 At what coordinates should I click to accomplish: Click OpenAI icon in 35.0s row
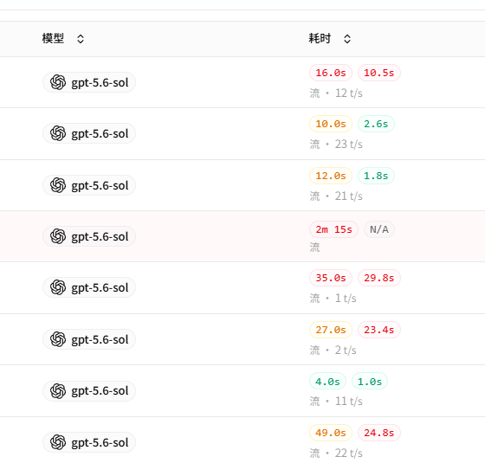click(58, 287)
